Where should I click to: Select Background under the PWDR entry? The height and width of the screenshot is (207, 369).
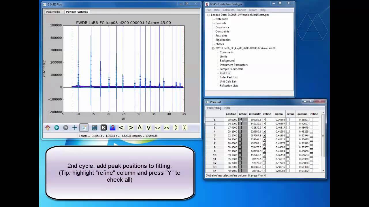pos(227,61)
